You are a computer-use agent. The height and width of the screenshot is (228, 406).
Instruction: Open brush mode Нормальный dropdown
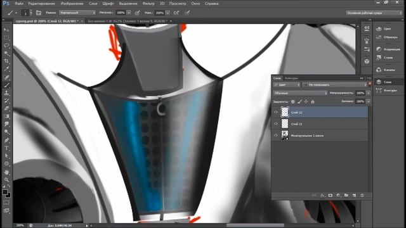pyautogui.click(x=77, y=13)
